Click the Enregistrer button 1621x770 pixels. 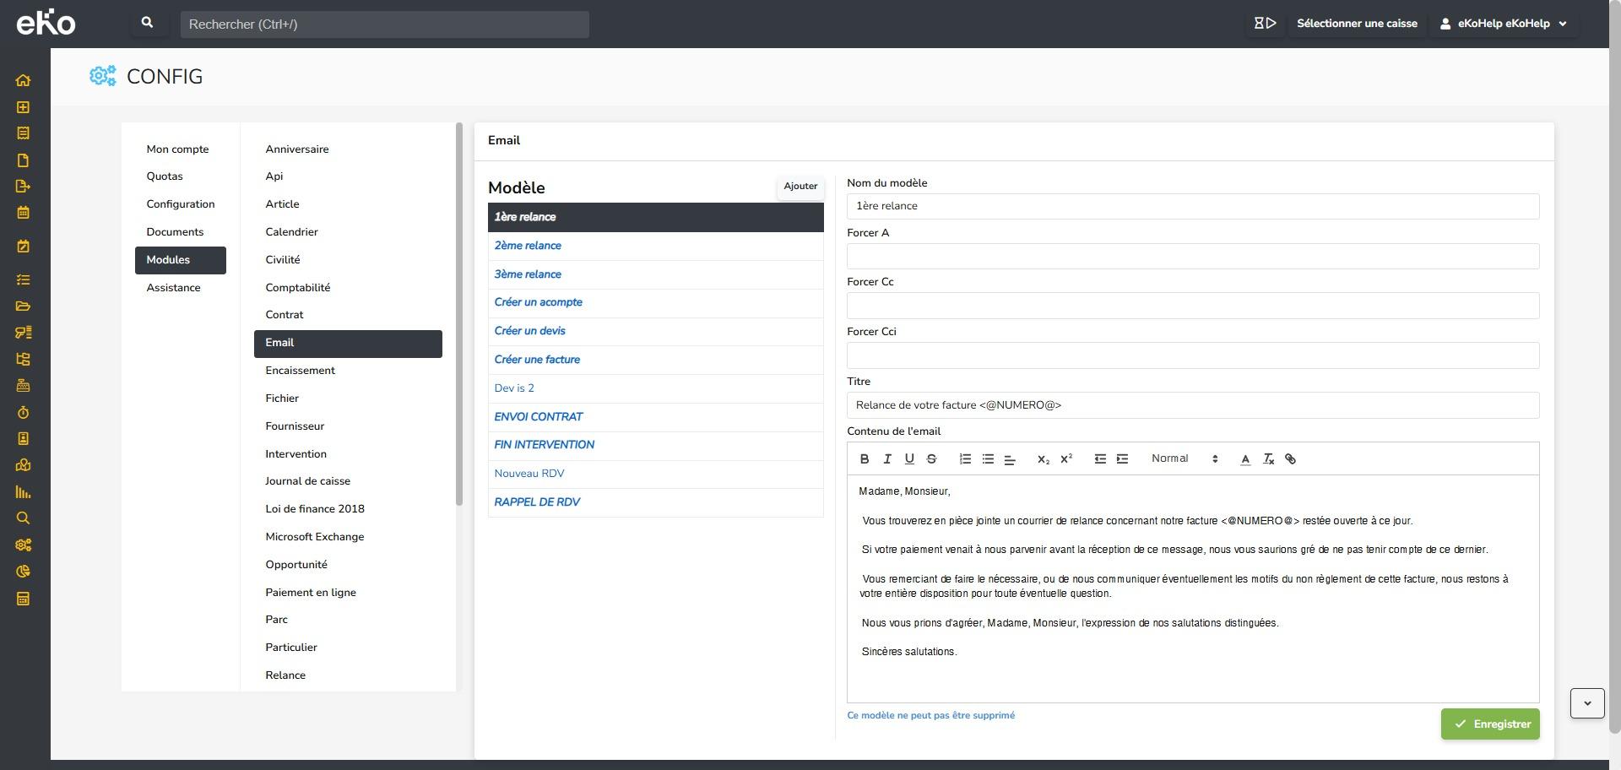click(x=1490, y=724)
